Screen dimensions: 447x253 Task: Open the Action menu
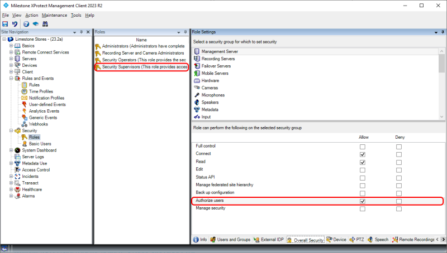[x=31, y=16]
